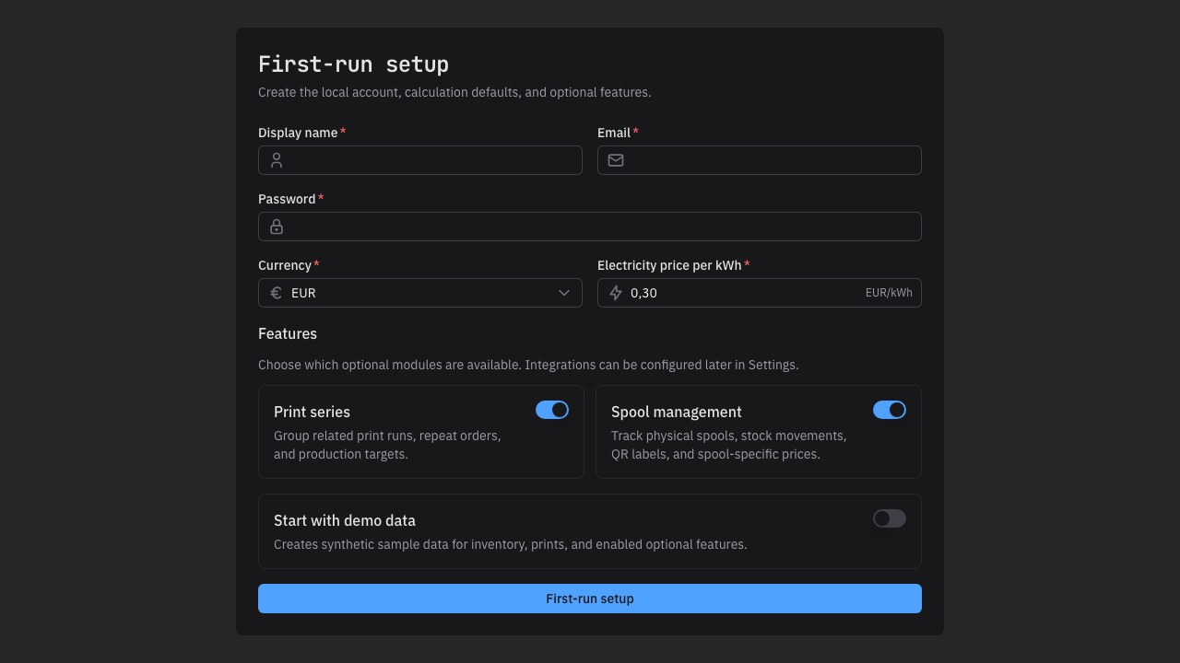This screenshot has width=1180, height=663.
Task: Click the Start with demo data title
Action: pyautogui.click(x=345, y=520)
